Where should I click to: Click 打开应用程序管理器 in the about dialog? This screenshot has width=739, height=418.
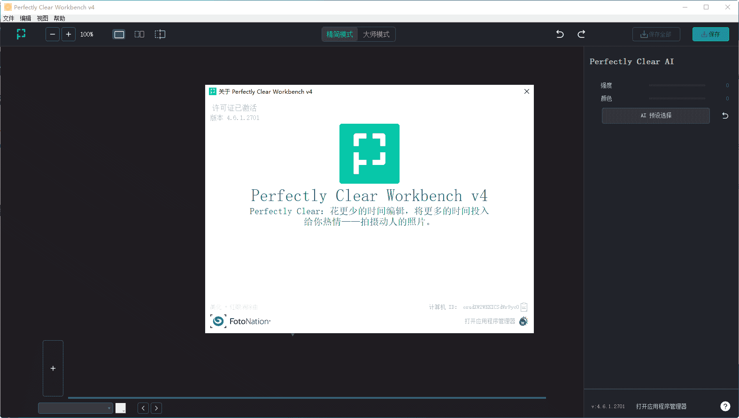pyautogui.click(x=490, y=321)
